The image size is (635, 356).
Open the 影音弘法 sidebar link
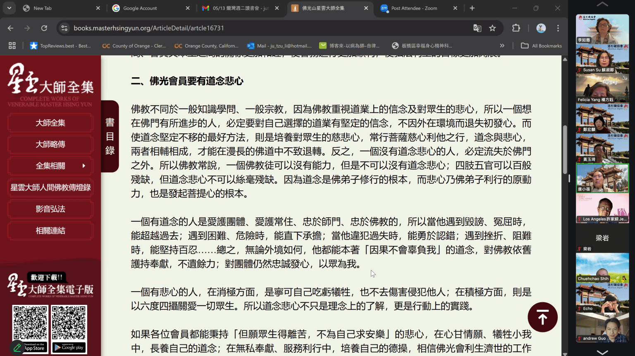pos(50,209)
